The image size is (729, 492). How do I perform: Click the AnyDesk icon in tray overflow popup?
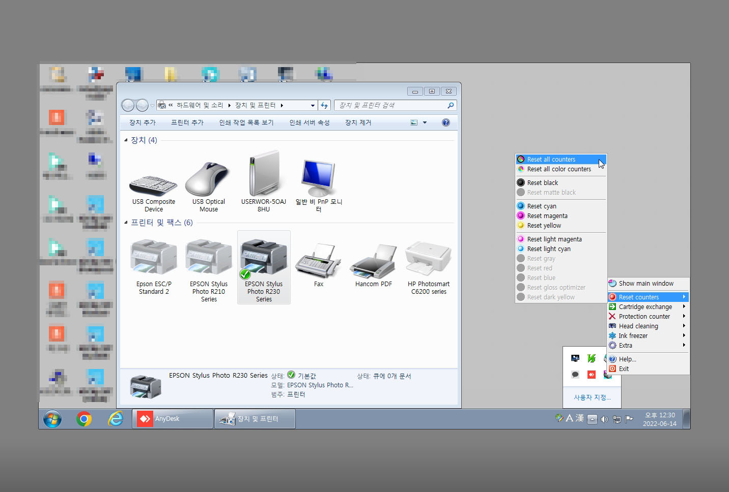[591, 375]
